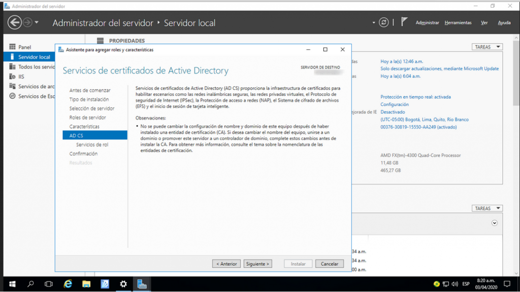Open the time zone Bogotá, Lima, Quito link
Image resolution: width=520 pixels, height=292 pixels.
(425, 120)
